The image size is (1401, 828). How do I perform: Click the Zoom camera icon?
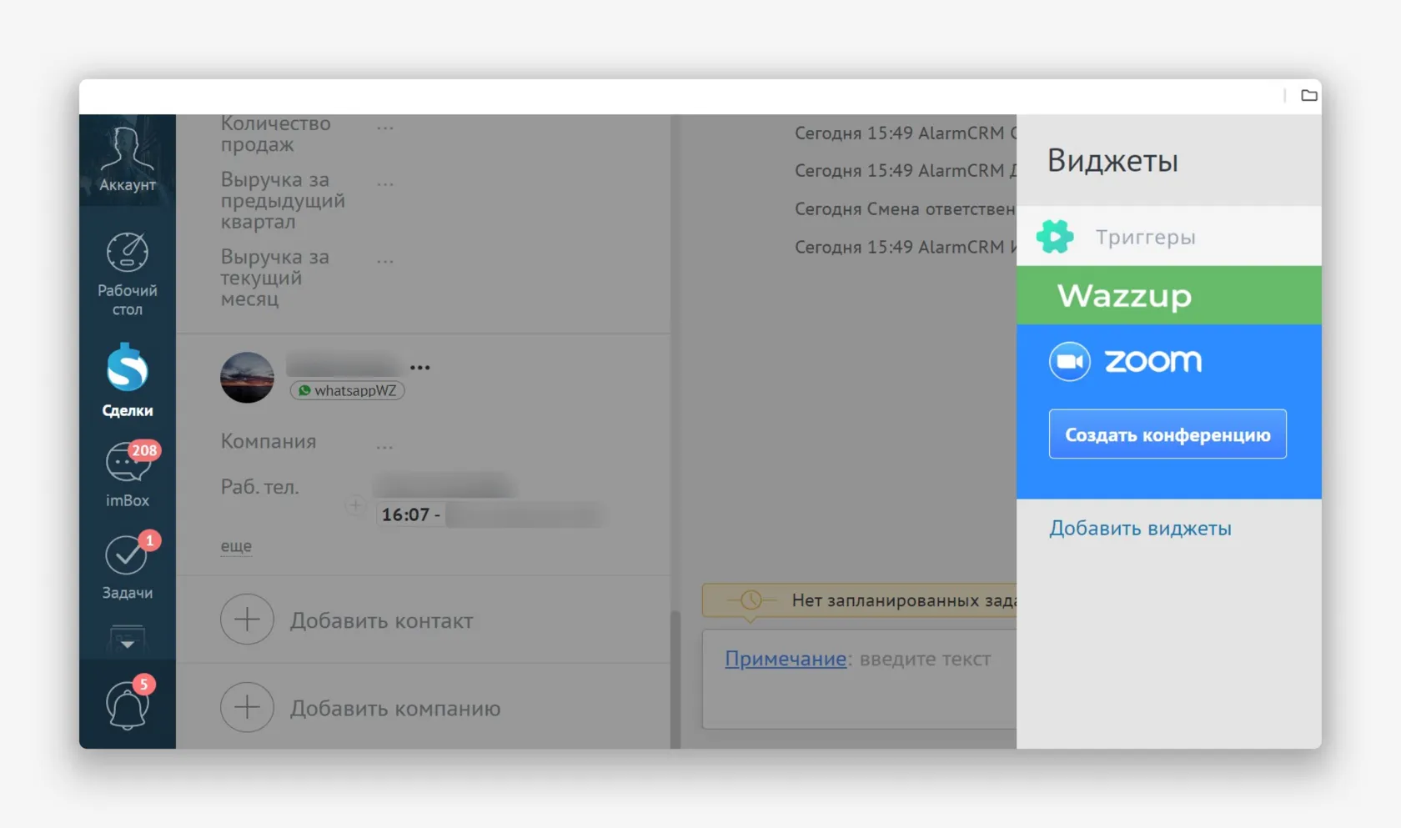(x=1070, y=361)
